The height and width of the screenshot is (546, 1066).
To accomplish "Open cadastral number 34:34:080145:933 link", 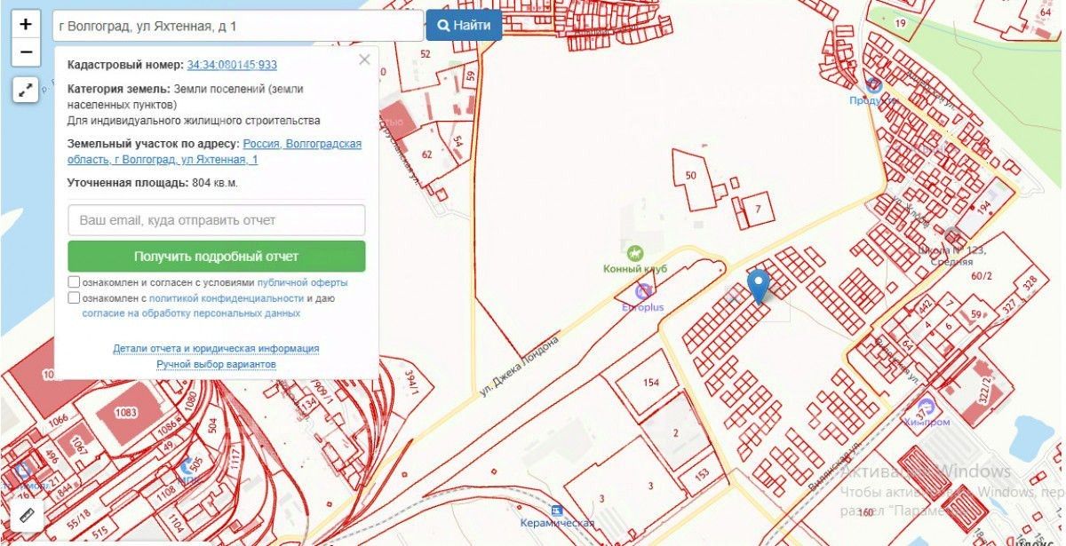I will click(232, 65).
